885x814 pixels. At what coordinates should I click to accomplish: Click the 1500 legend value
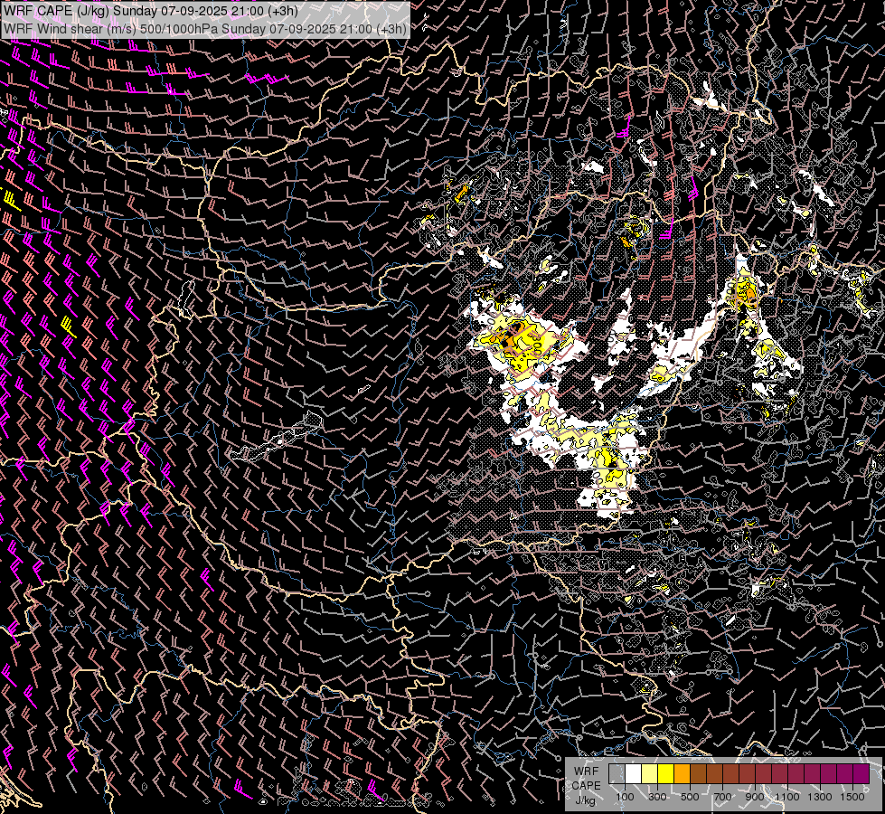point(852,797)
